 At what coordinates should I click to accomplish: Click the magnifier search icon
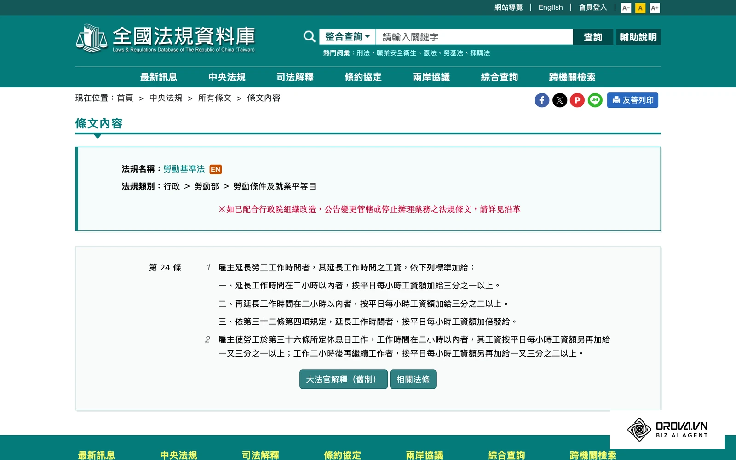[x=309, y=37]
